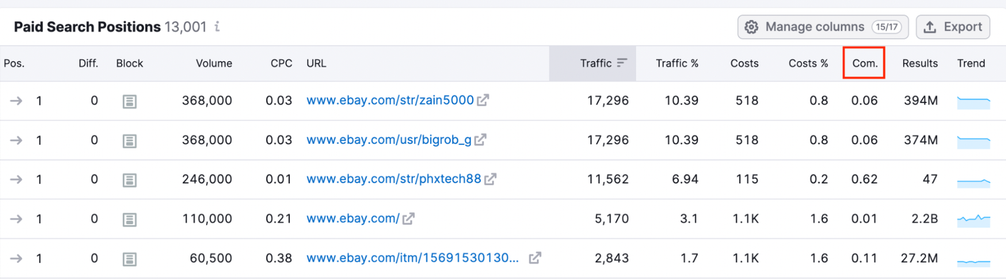Open www.ebay.com/str/zain5000 link
Viewport: 1006px width, 280px height.
[x=390, y=100]
